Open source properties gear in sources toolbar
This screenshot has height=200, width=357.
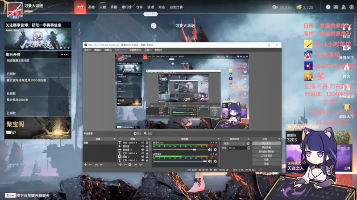(130, 164)
